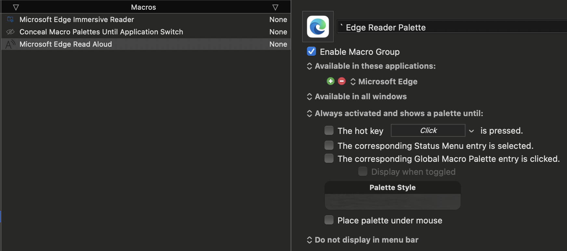The width and height of the screenshot is (567, 251).
Task: Check Place palette under mouse
Action: (x=329, y=220)
